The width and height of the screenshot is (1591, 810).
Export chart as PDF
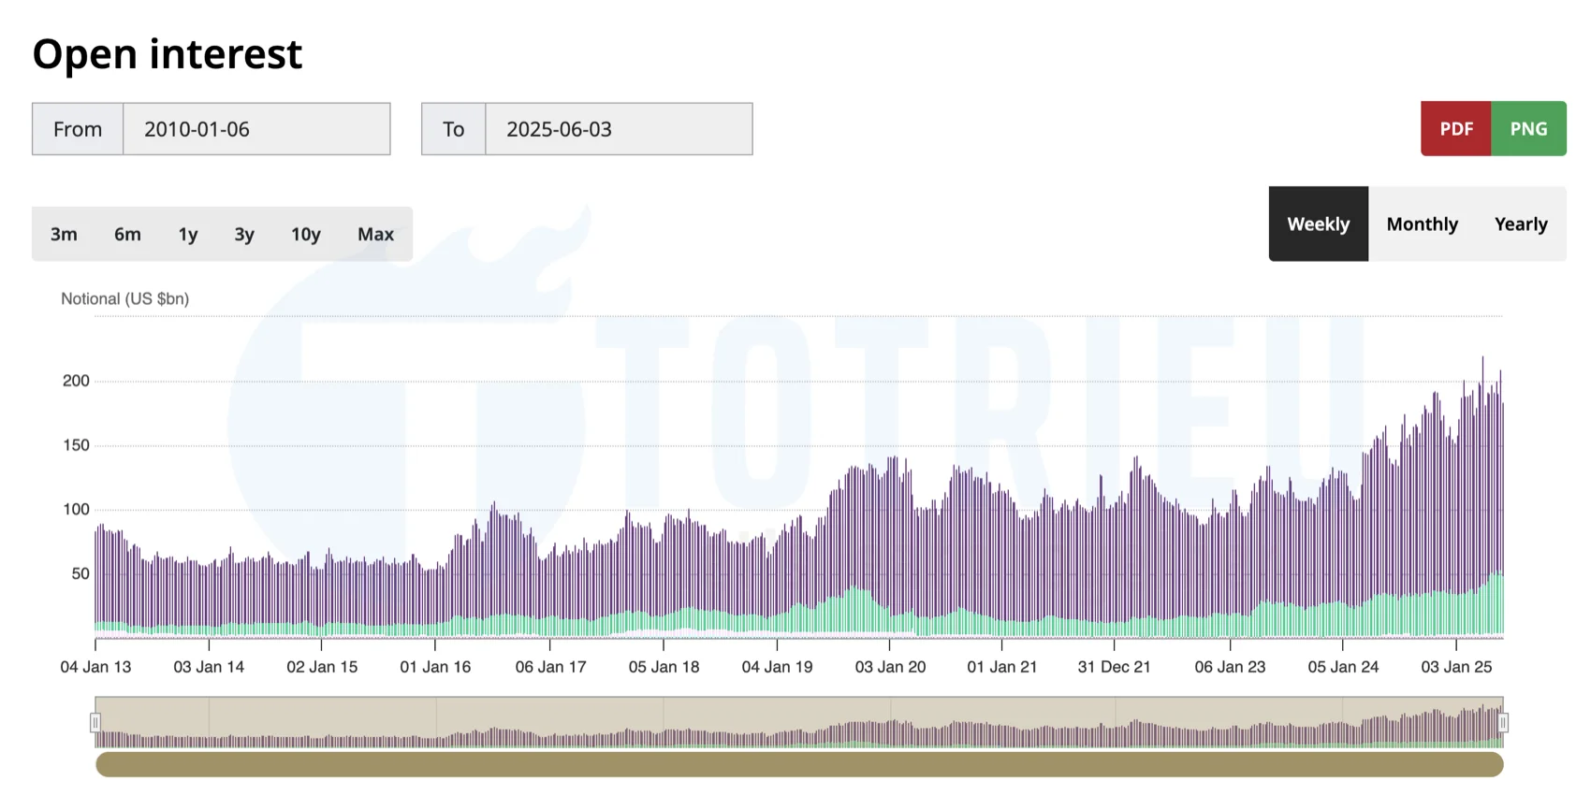1456,129
